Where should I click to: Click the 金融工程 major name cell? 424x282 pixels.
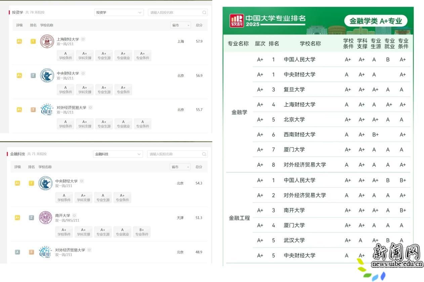pos(239,218)
